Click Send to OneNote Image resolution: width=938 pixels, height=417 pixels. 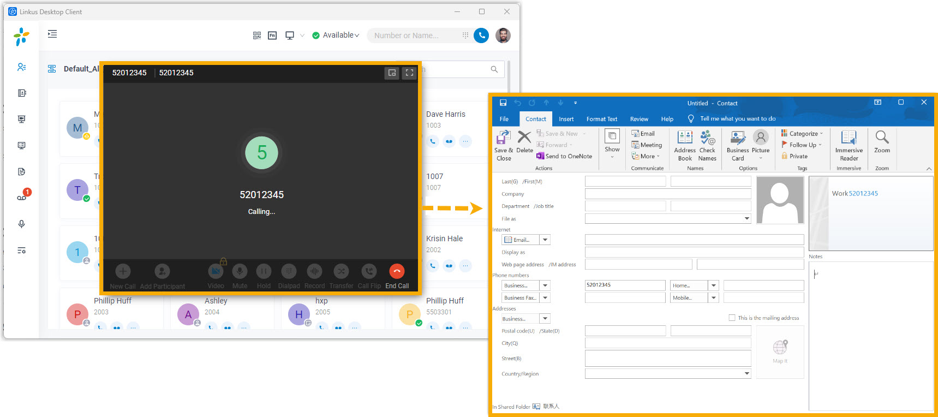pos(564,156)
